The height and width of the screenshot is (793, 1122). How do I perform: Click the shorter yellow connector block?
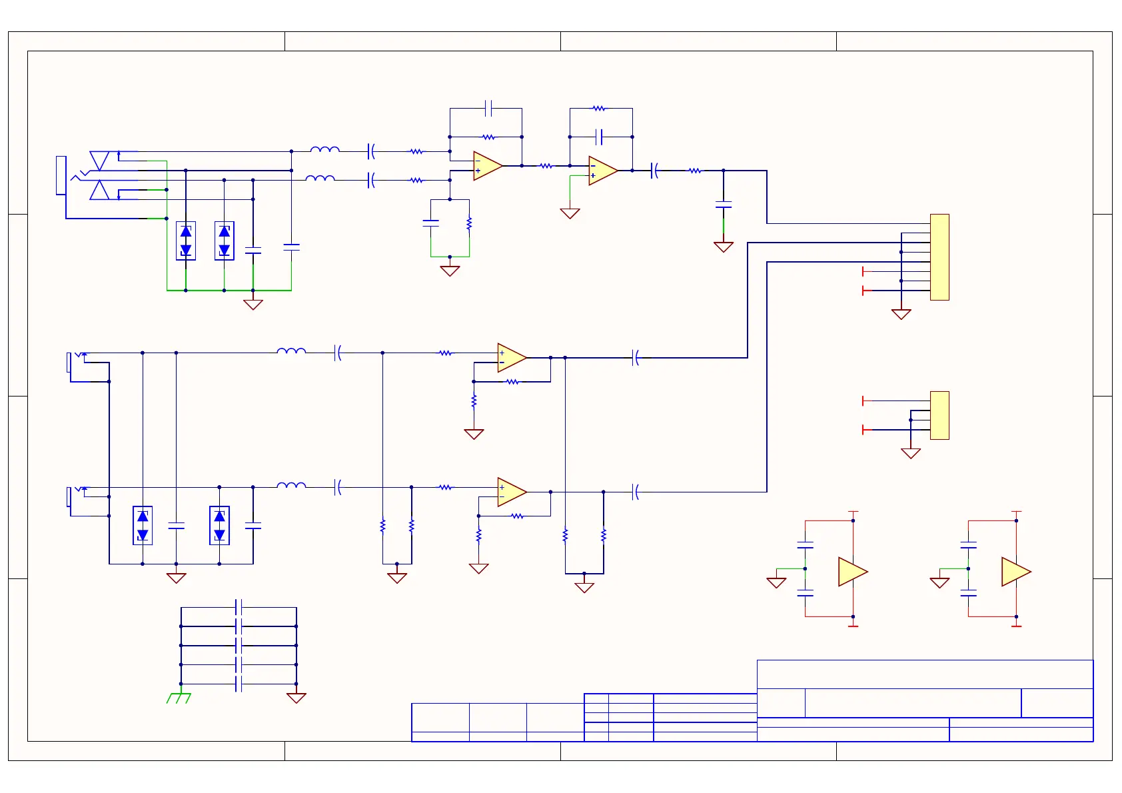pyautogui.click(x=939, y=415)
